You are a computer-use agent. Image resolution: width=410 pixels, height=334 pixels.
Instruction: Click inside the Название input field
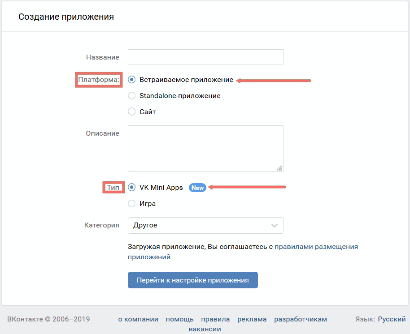pos(205,57)
